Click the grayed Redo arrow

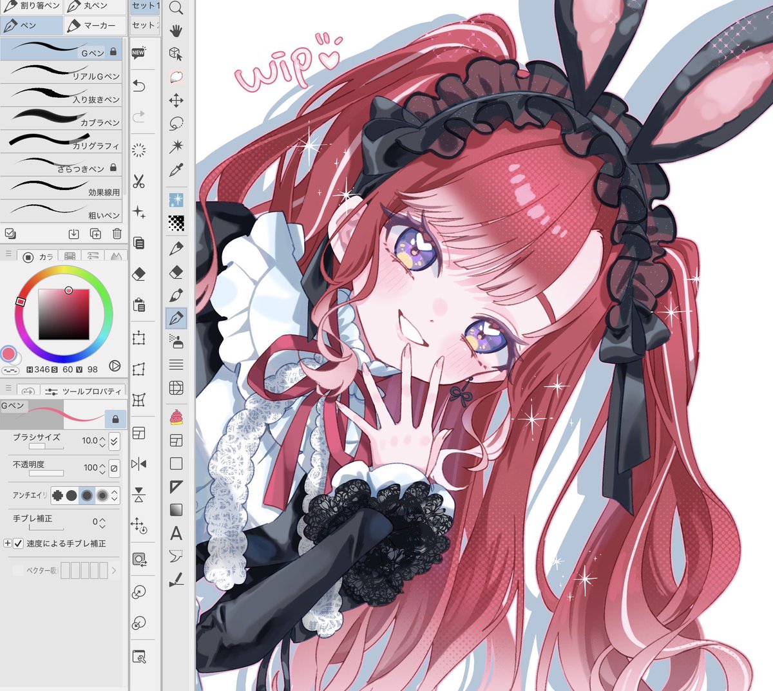(x=138, y=116)
